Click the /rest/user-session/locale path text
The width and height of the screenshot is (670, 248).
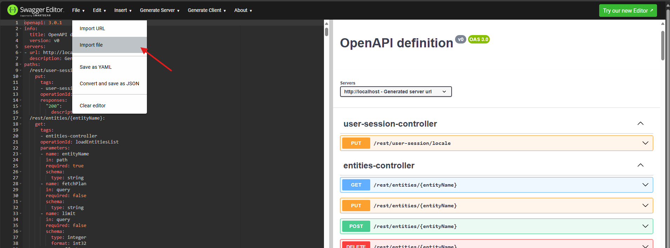tap(412, 143)
